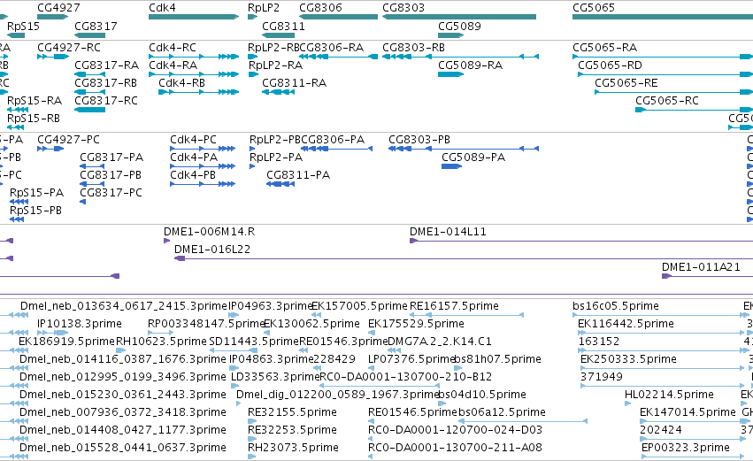Click EST HL02214.5prime
Screen dimensions: 753x461
pyautogui.click(x=669, y=396)
